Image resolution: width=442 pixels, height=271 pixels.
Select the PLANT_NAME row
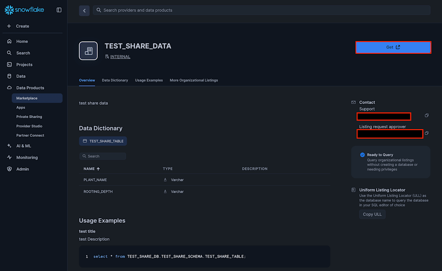pos(205,180)
